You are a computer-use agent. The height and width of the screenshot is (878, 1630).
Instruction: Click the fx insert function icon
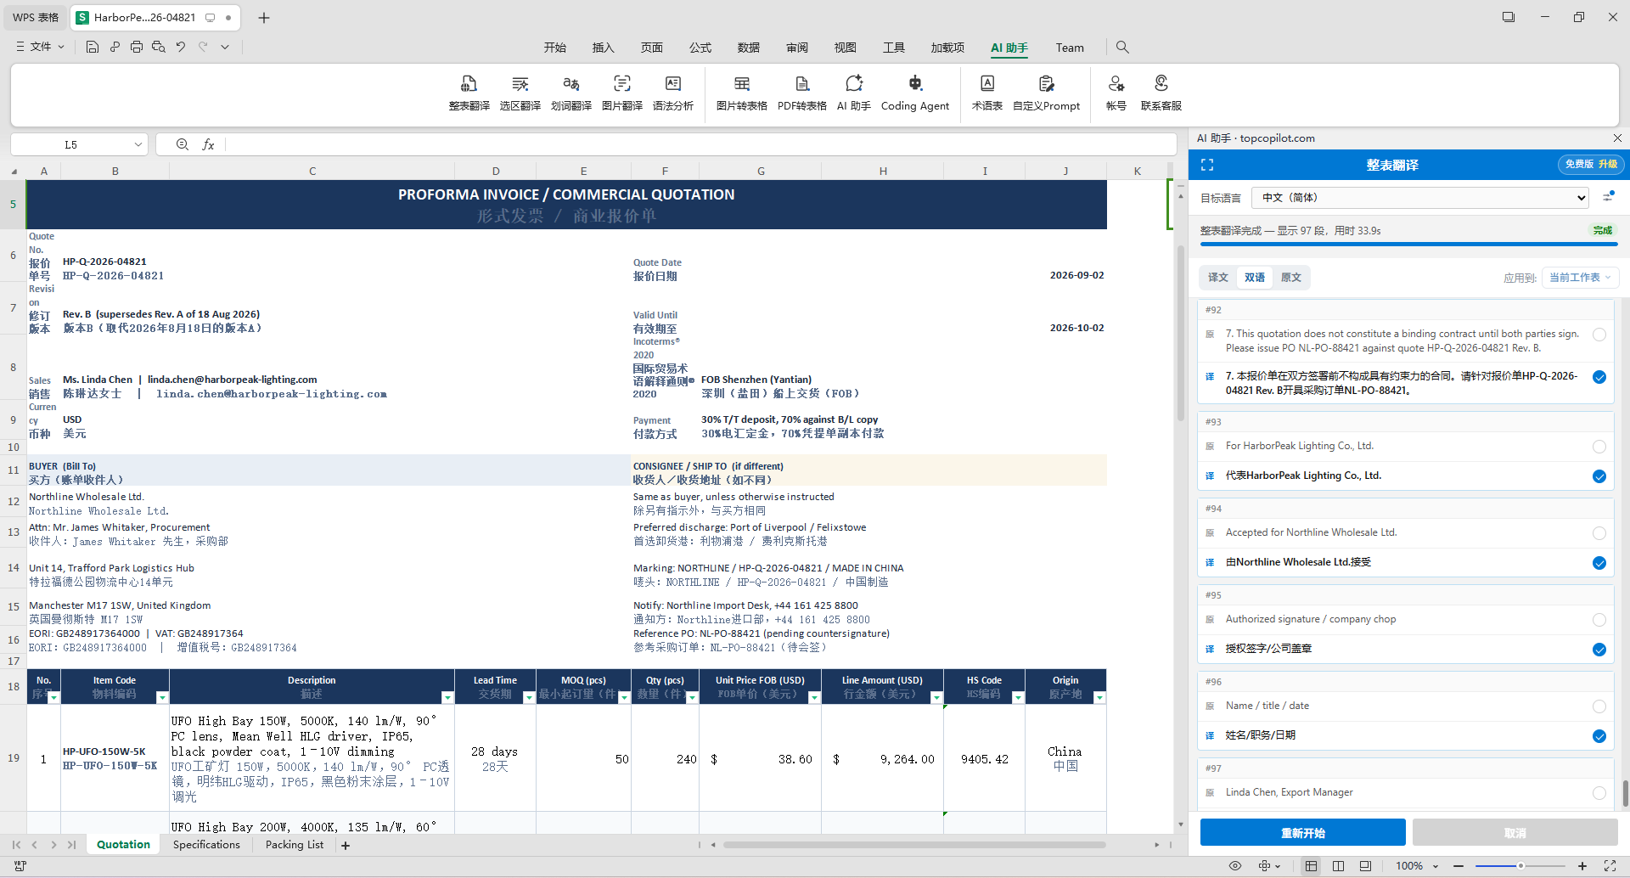pos(208,144)
